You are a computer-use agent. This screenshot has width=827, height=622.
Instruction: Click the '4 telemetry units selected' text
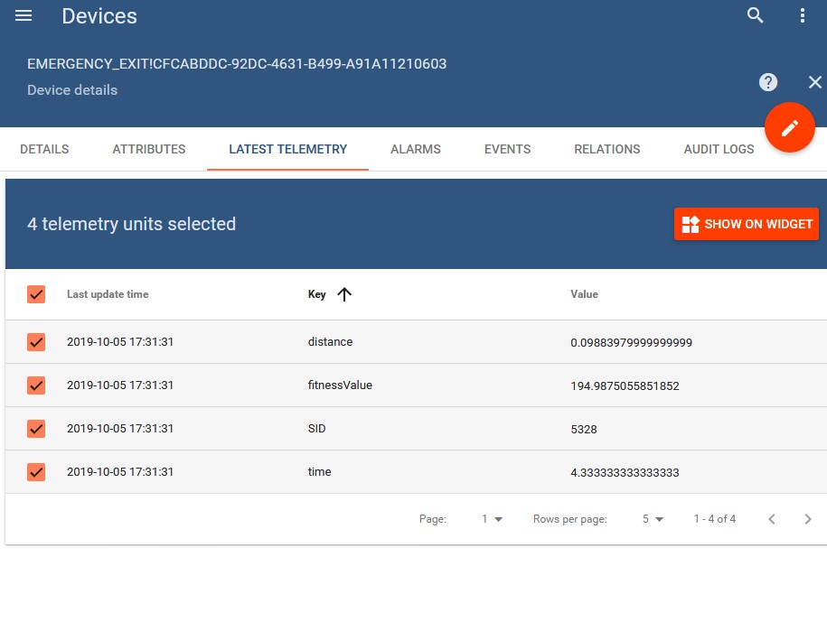point(131,224)
